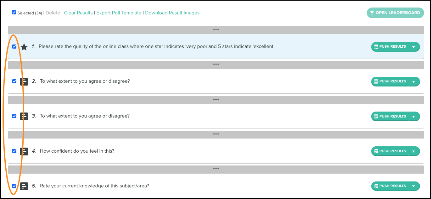The image size is (431, 199).
Task: Uncheck the Selected (34) select-all checkbox
Action: coord(14,13)
